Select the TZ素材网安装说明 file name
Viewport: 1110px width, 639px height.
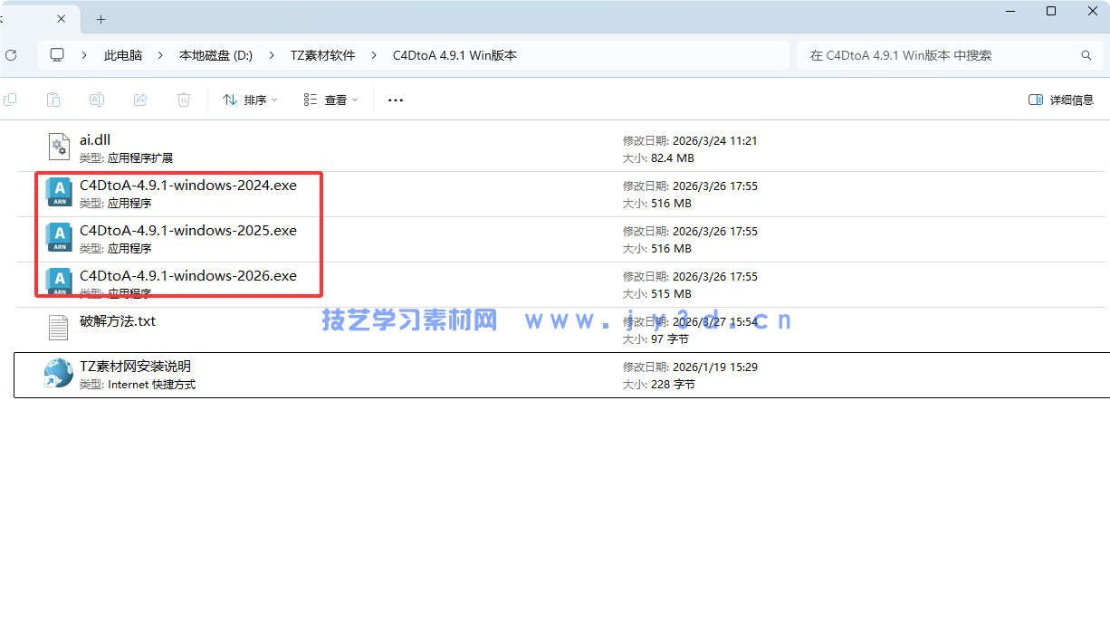point(135,366)
